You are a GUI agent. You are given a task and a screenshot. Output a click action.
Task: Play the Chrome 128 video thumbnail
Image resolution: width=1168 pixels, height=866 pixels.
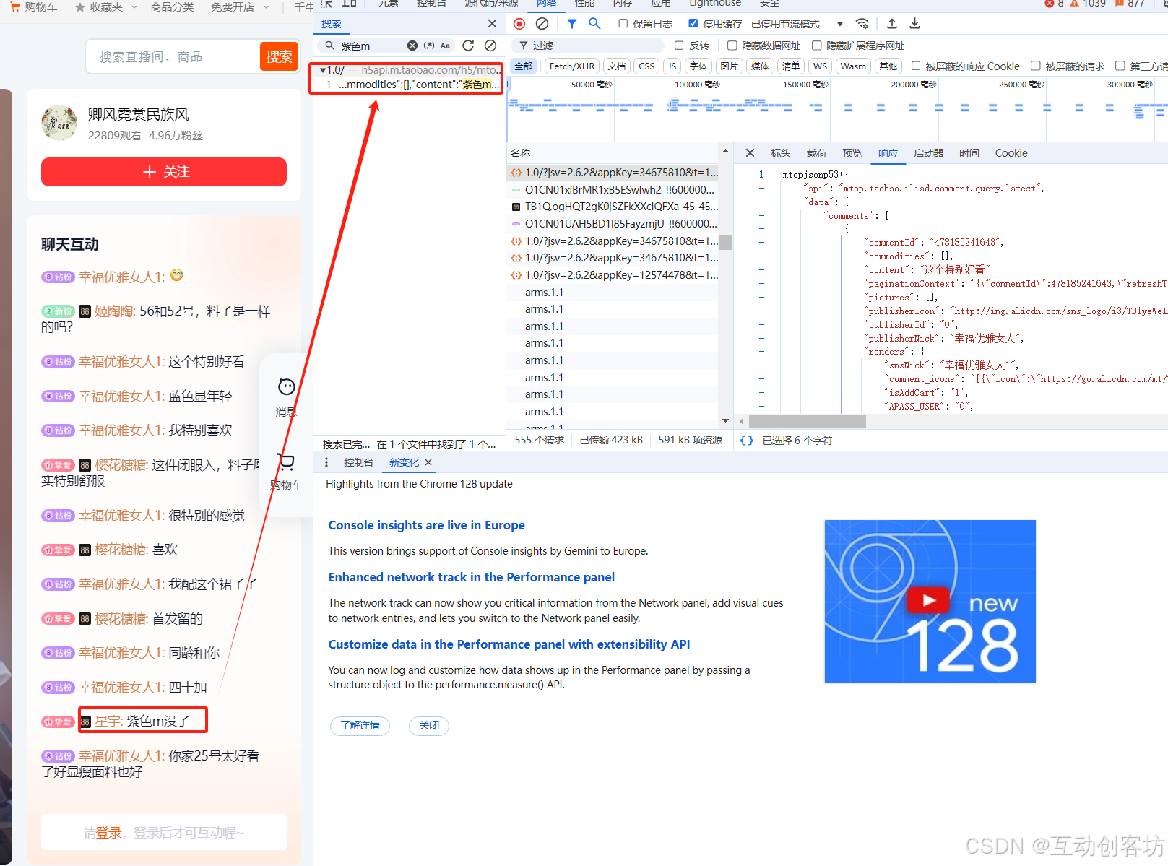click(929, 600)
